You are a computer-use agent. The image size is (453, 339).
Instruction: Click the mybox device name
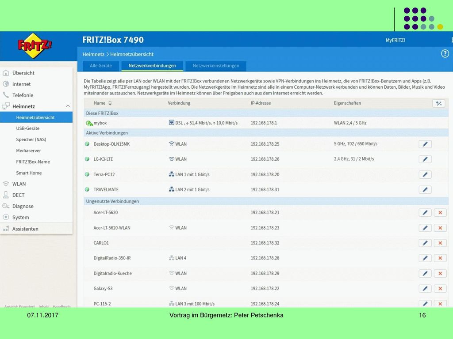pos(100,123)
